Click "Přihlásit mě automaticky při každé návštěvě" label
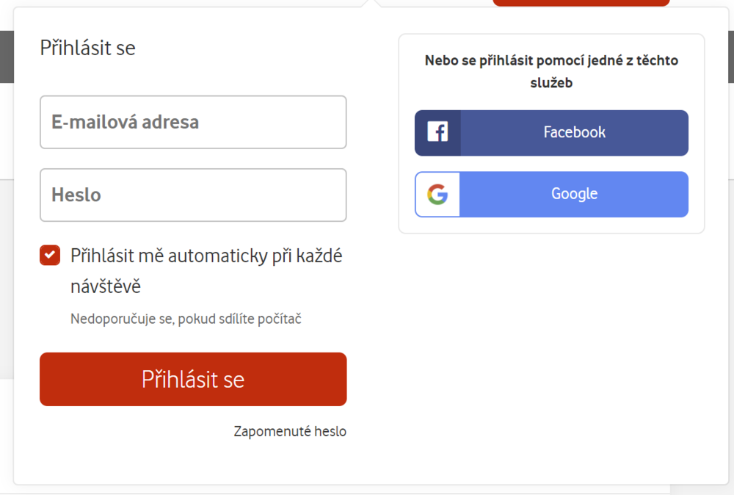The width and height of the screenshot is (734, 495). click(x=206, y=256)
